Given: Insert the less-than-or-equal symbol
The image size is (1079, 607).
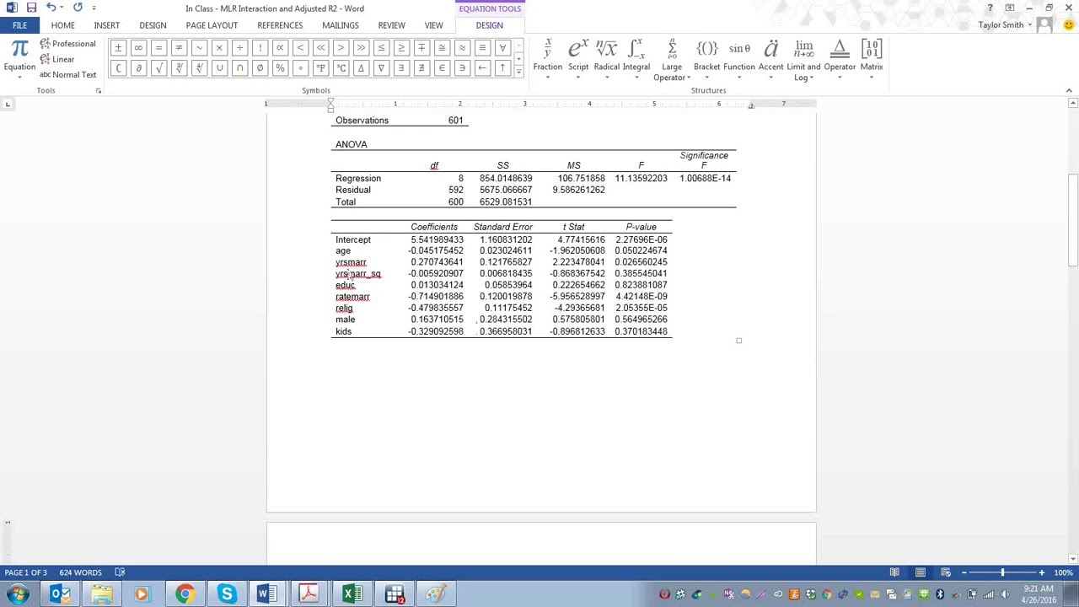Looking at the screenshot, I should pos(381,48).
